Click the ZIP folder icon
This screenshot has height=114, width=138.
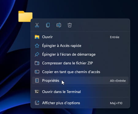37,63
